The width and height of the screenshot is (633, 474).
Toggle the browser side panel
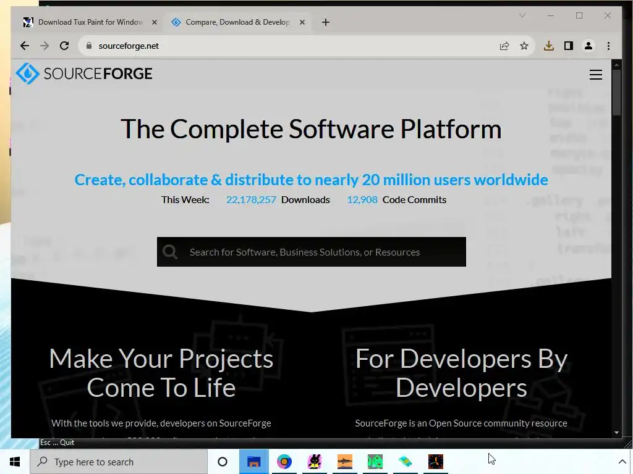tap(569, 46)
